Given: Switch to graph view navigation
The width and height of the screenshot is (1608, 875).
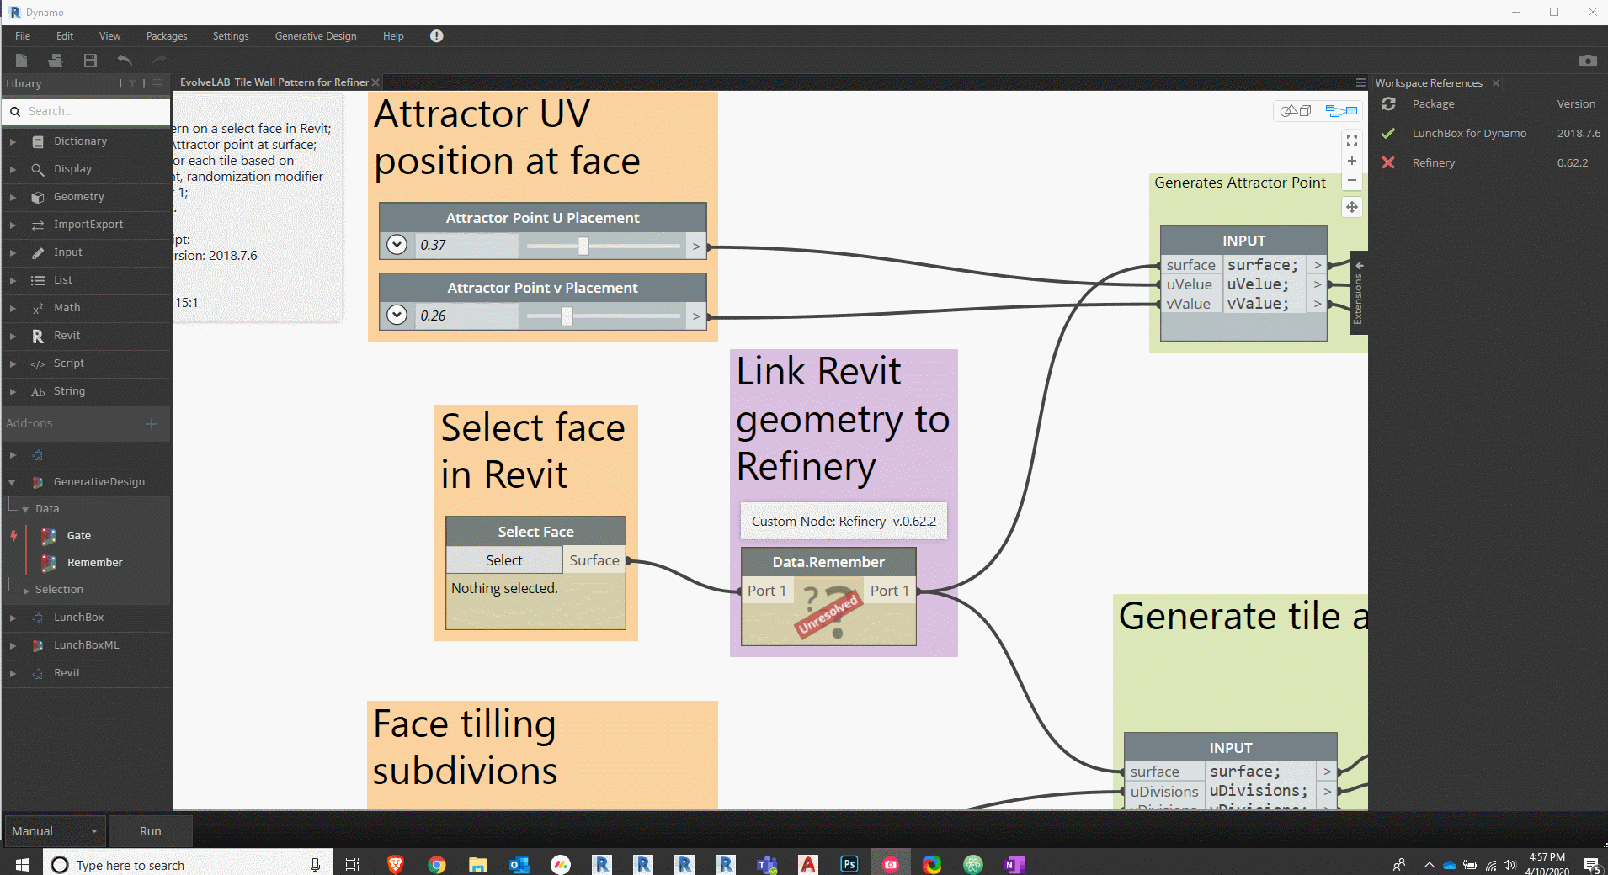Looking at the screenshot, I should click(1341, 110).
